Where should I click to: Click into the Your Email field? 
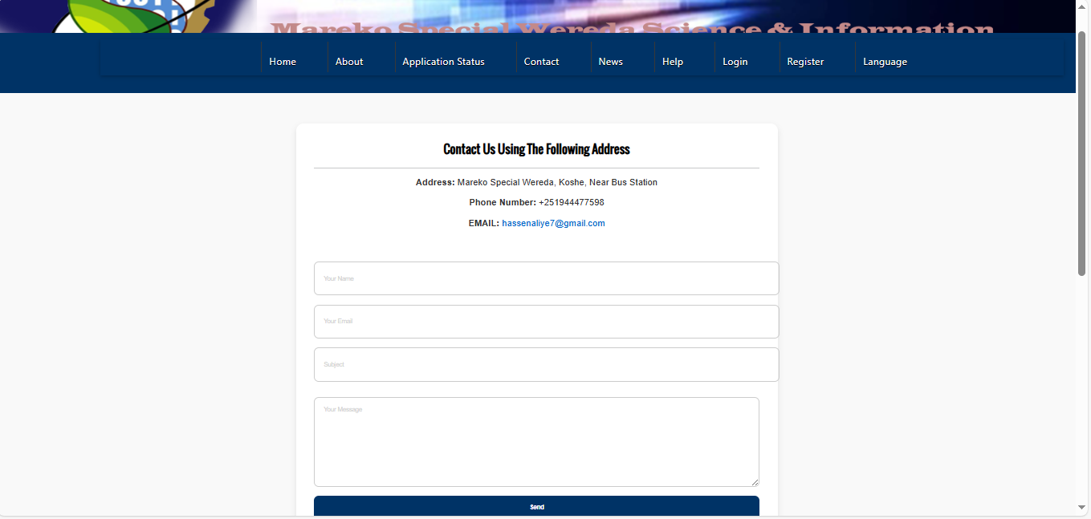point(546,322)
